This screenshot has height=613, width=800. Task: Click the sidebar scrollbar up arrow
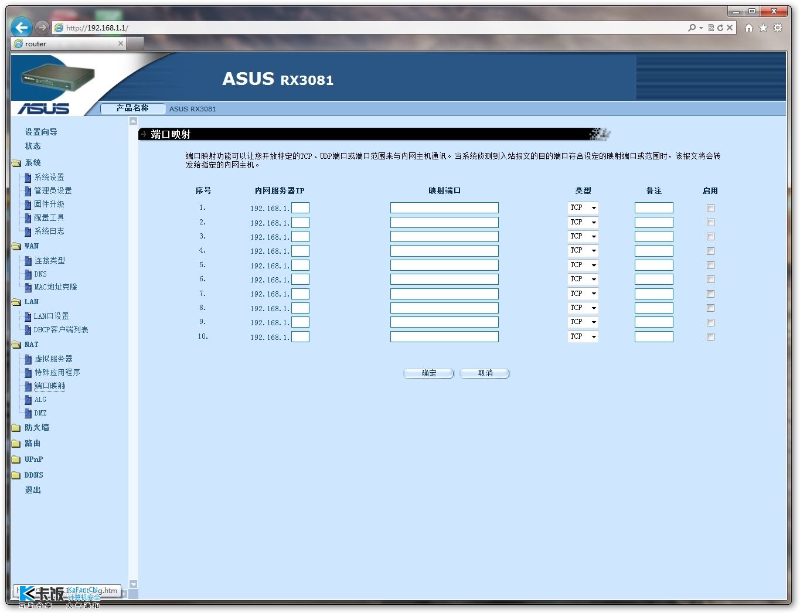tap(133, 121)
